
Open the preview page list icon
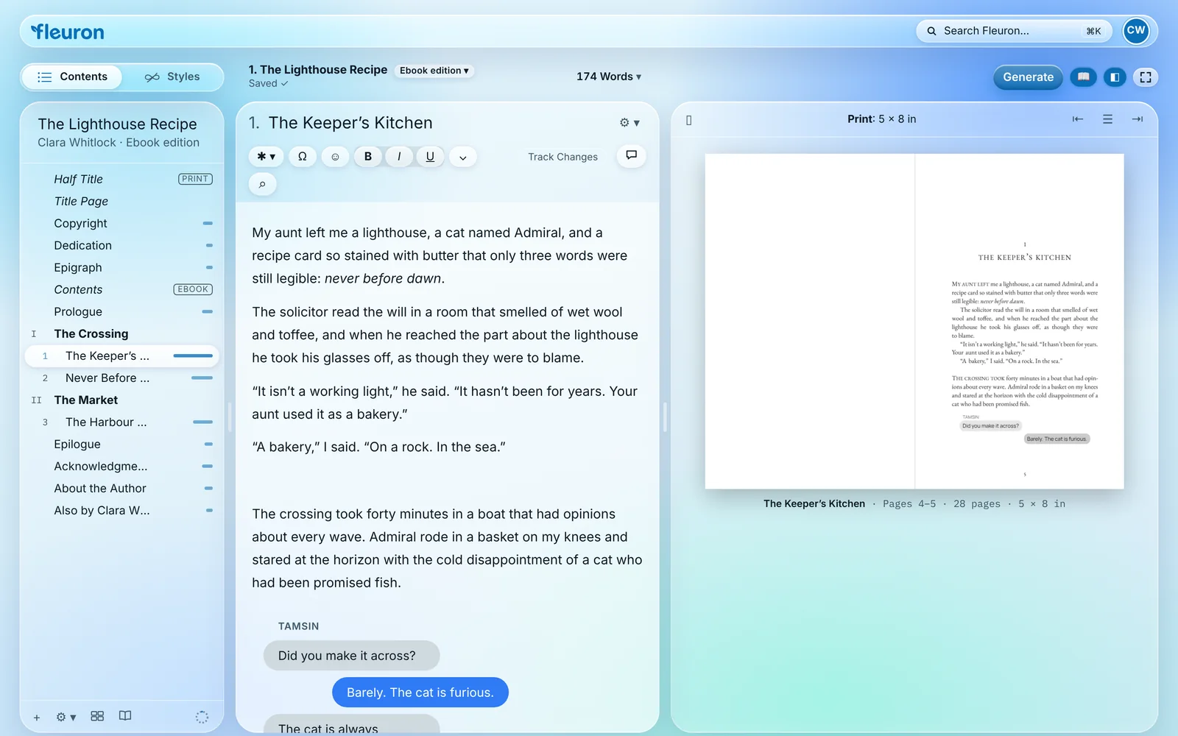(1107, 119)
